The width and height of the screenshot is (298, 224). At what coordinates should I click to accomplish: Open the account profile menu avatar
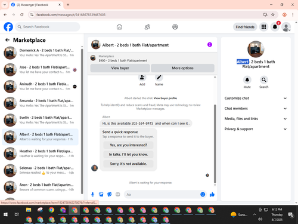(x=286, y=27)
